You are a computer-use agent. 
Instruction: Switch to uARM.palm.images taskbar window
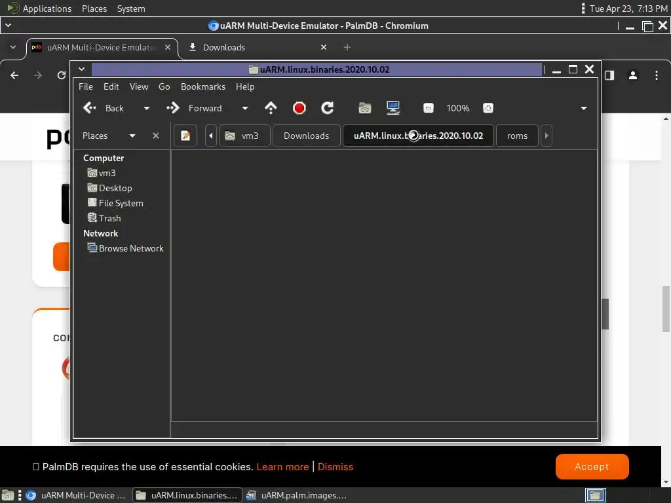[297, 495]
